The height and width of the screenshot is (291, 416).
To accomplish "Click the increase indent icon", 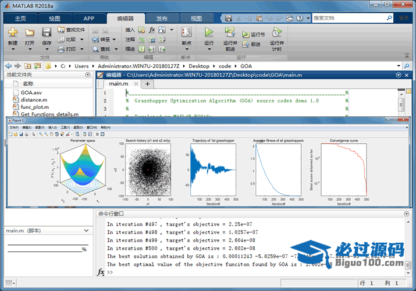I will (x=152, y=49).
